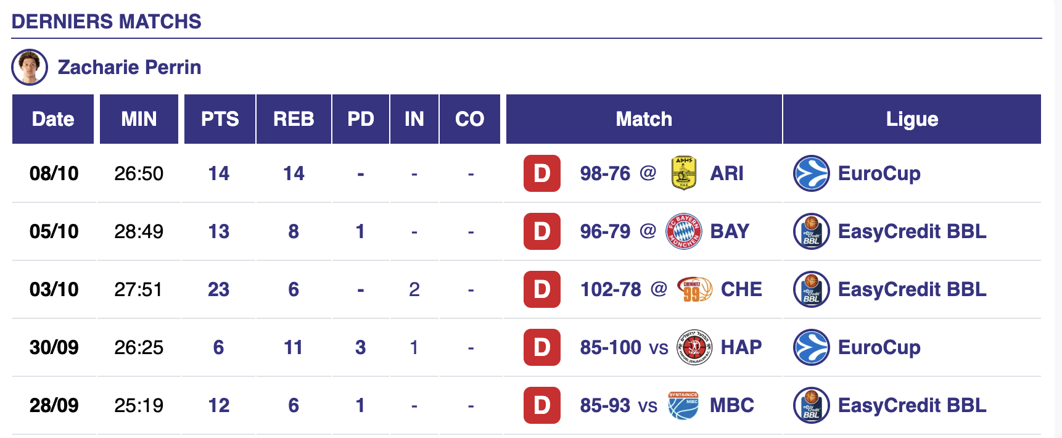Screen dimensions: 1062x438
Task: Click the ARI team logo
Action: coord(683,173)
